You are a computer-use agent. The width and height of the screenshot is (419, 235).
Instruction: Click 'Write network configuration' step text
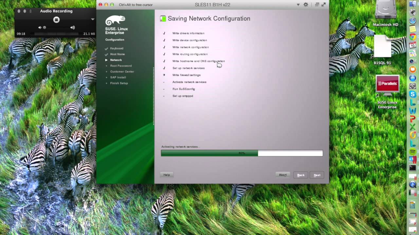point(191,47)
